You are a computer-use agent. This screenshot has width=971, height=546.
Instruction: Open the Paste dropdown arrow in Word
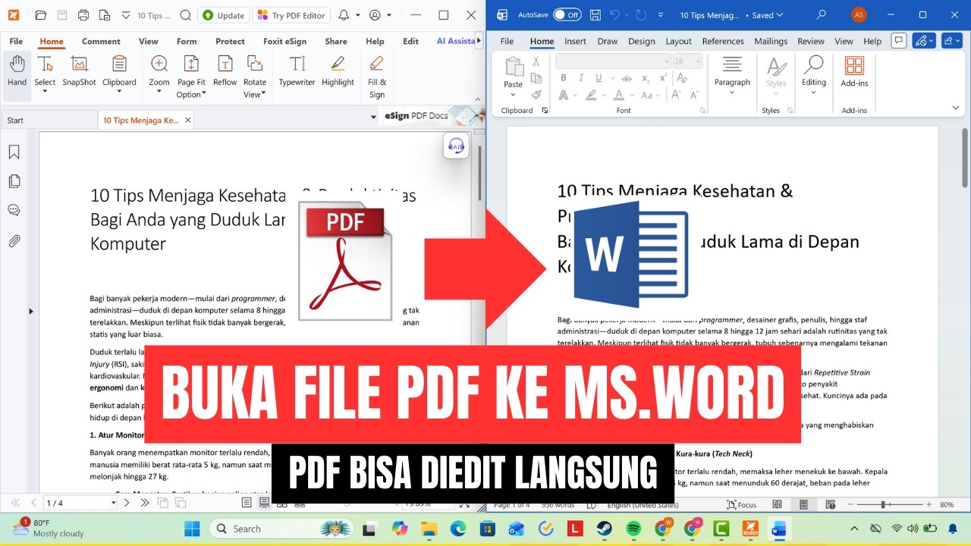pyautogui.click(x=514, y=95)
